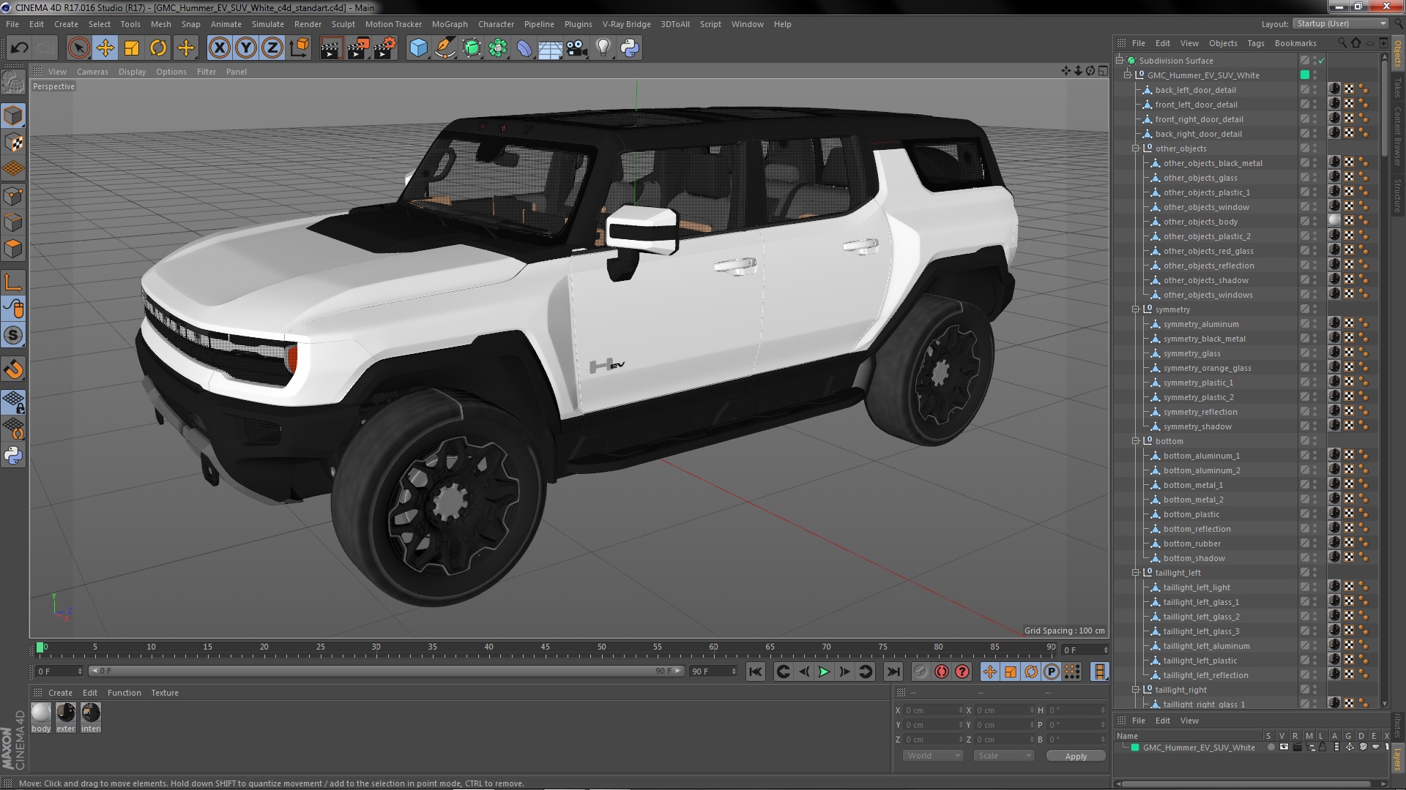Toggle Y axis lock
Viewport: 1406px width, 790px height.
[x=246, y=48]
